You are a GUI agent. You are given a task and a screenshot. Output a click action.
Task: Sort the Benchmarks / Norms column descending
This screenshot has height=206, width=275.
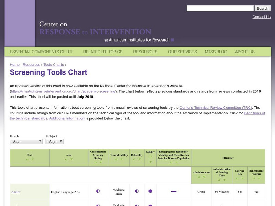(x=259, y=178)
